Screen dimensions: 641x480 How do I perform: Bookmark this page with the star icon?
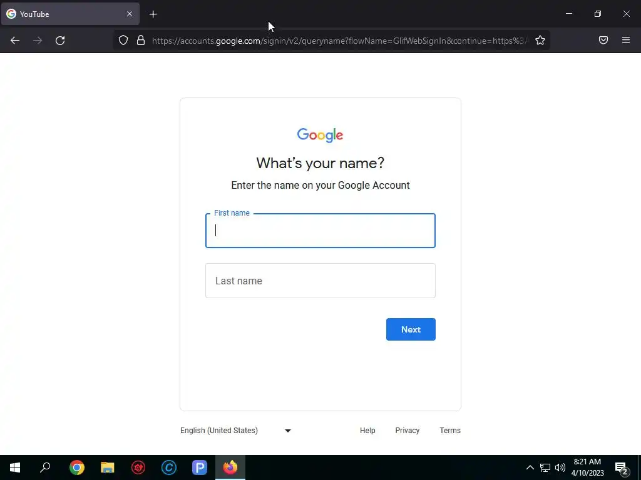(540, 40)
